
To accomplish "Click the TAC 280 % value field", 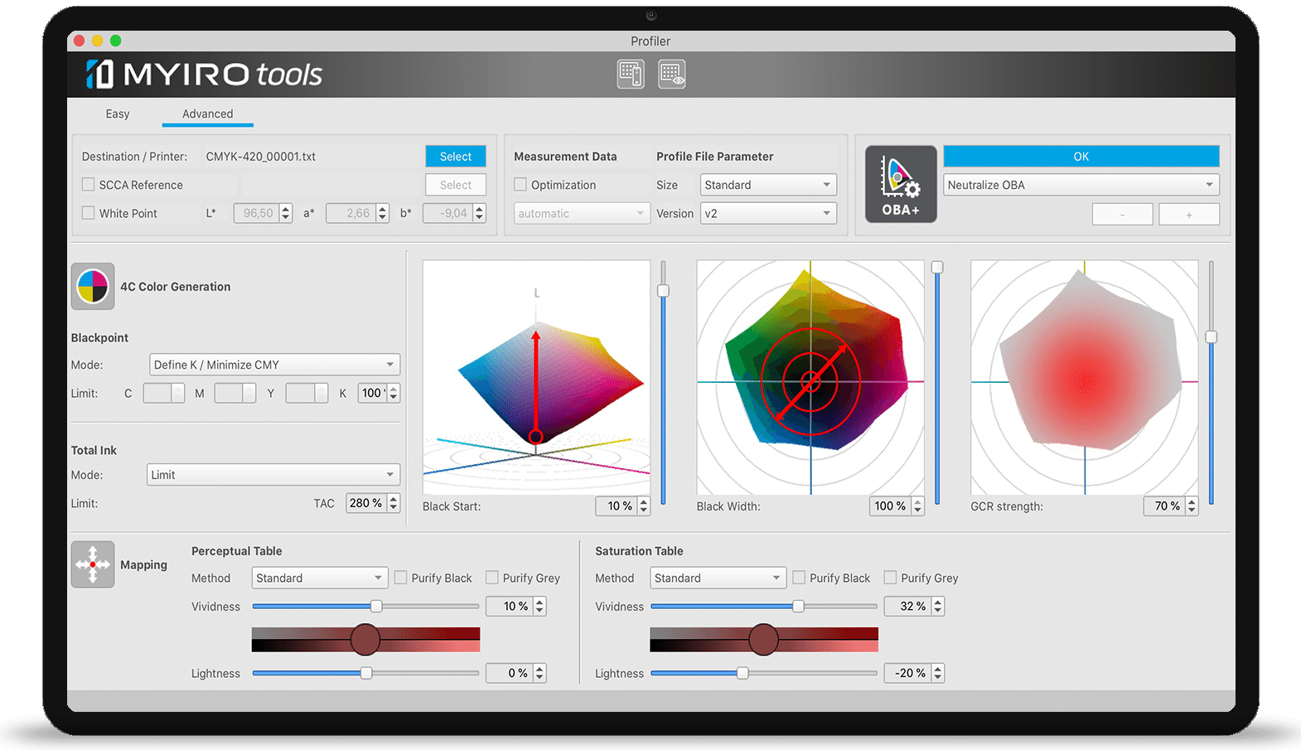I will click(x=366, y=503).
